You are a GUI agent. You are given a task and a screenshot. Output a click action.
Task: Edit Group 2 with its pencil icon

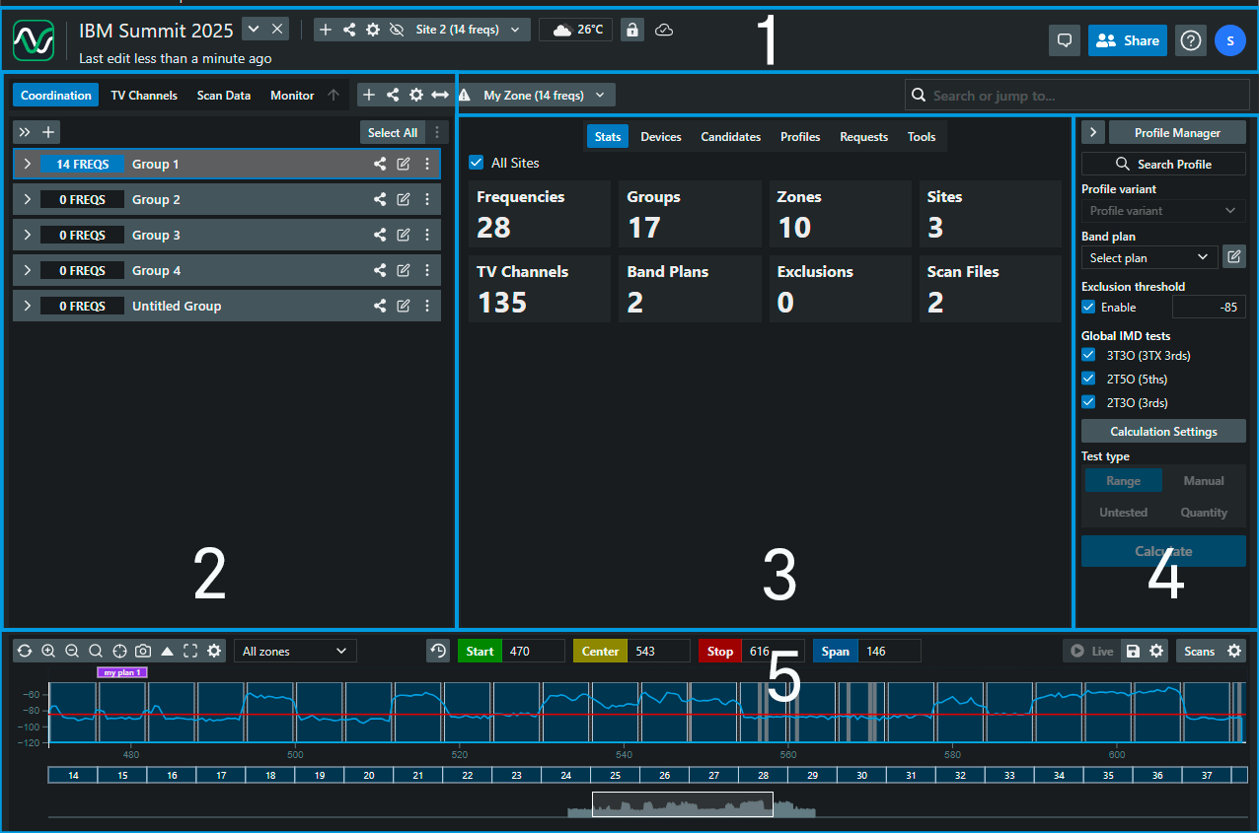pyautogui.click(x=404, y=199)
